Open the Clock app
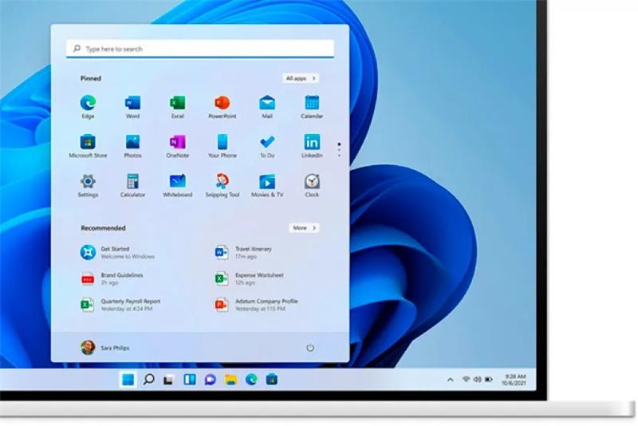Image resolution: width=638 pixels, height=426 pixels. coord(312,186)
